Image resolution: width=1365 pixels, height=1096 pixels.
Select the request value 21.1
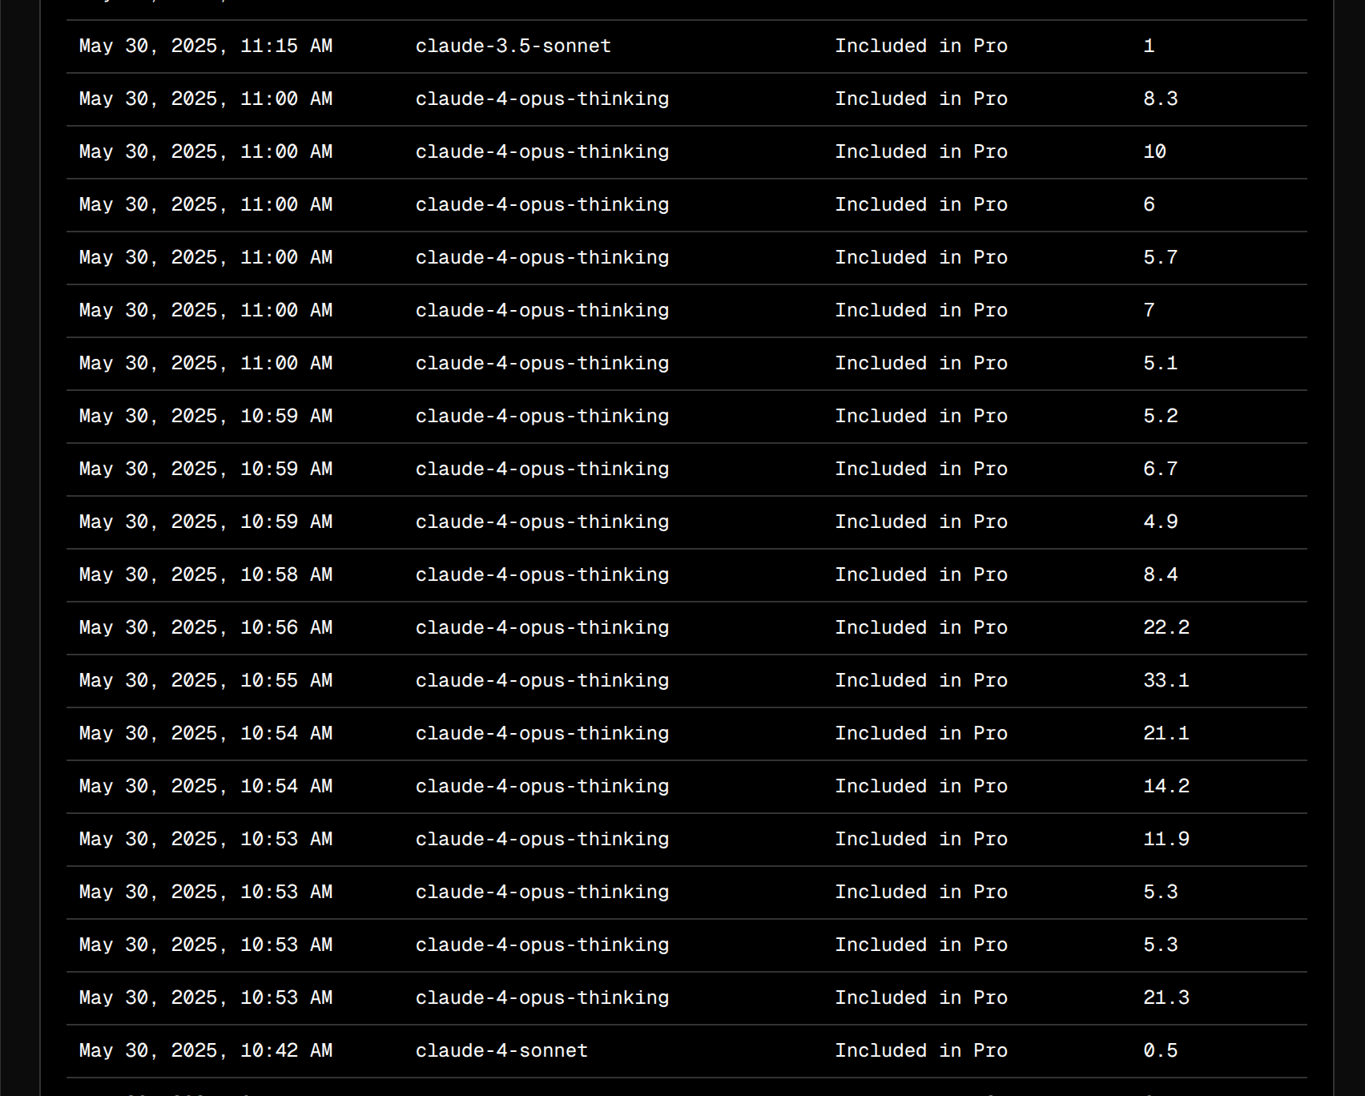1166,734
